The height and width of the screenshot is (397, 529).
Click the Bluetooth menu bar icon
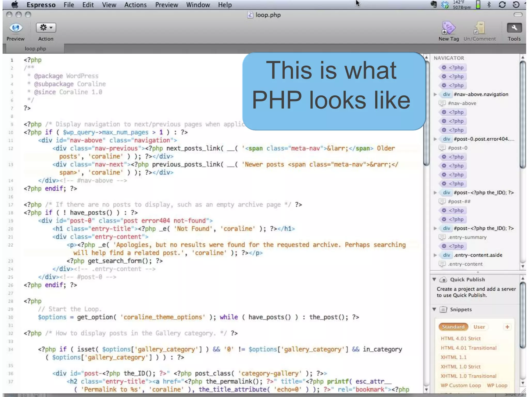coord(489,5)
